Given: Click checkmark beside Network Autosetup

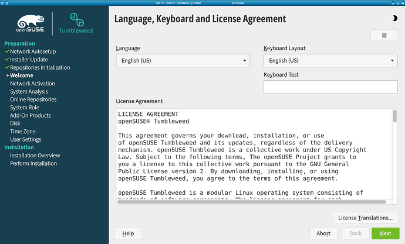Looking at the screenshot, I should (x=7, y=51).
